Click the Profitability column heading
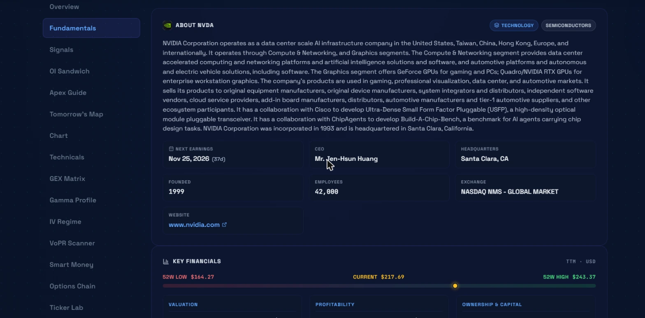The height and width of the screenshot is (318, 645). click(335, 304)
